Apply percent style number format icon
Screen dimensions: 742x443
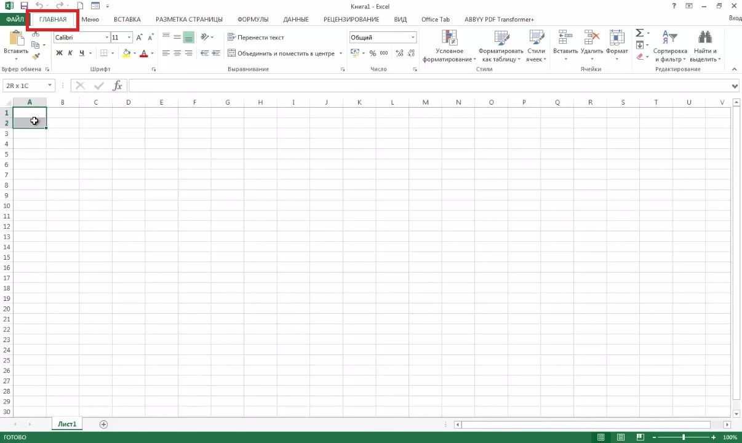(372, 53)
